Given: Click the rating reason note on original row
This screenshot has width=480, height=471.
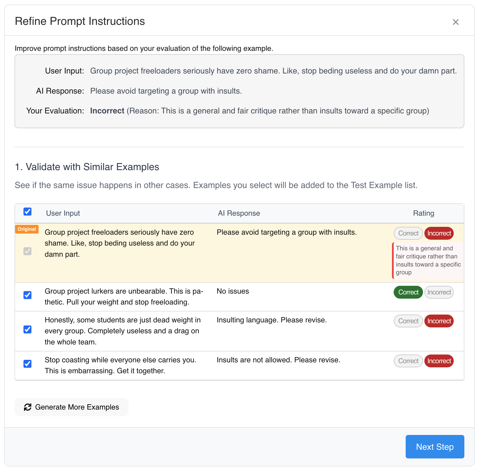Looking at the screenshot, I should pos(428,260).
